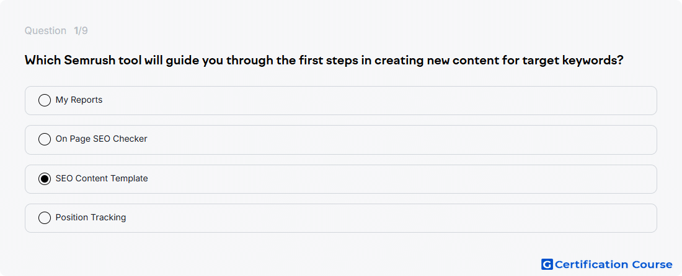Pick the Position Tracking radio circle

tap(45, 218)
